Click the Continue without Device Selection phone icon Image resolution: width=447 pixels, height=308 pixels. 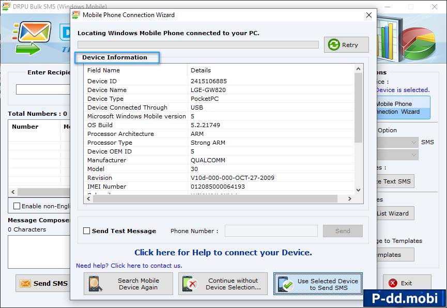click(x=190, y=284)
